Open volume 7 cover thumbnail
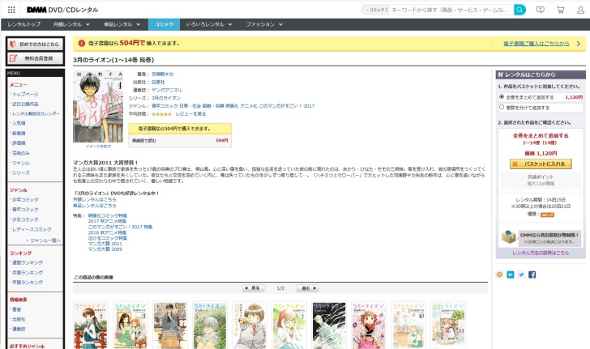Screen dimensions: 590x349 coord(289,325)
